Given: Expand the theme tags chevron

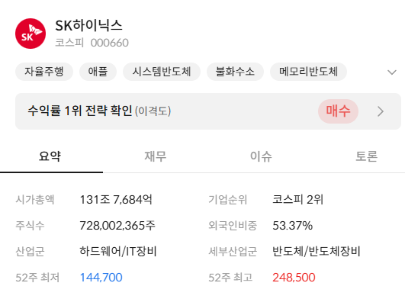Looking at the screenshot, I should coord(392,72).
